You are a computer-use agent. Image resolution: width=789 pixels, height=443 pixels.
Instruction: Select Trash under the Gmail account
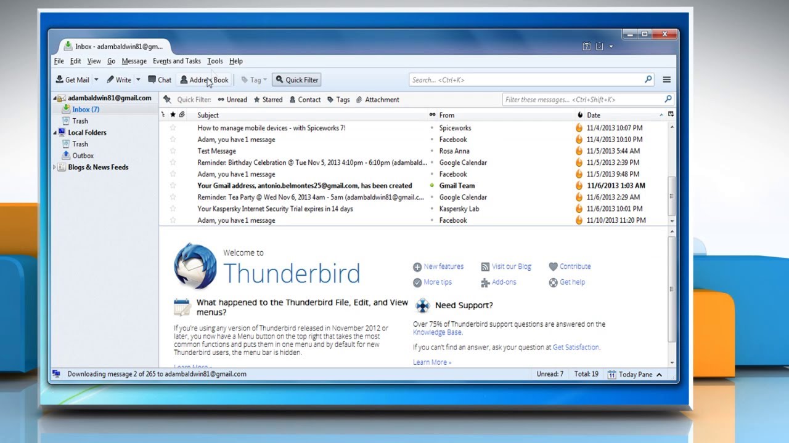tap(80, 121)
